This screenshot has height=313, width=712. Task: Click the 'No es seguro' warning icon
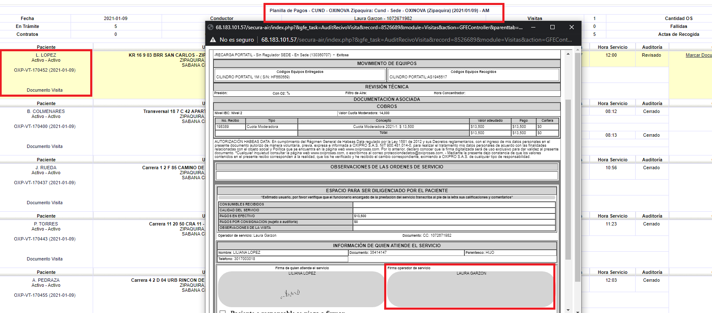point(213,40)
